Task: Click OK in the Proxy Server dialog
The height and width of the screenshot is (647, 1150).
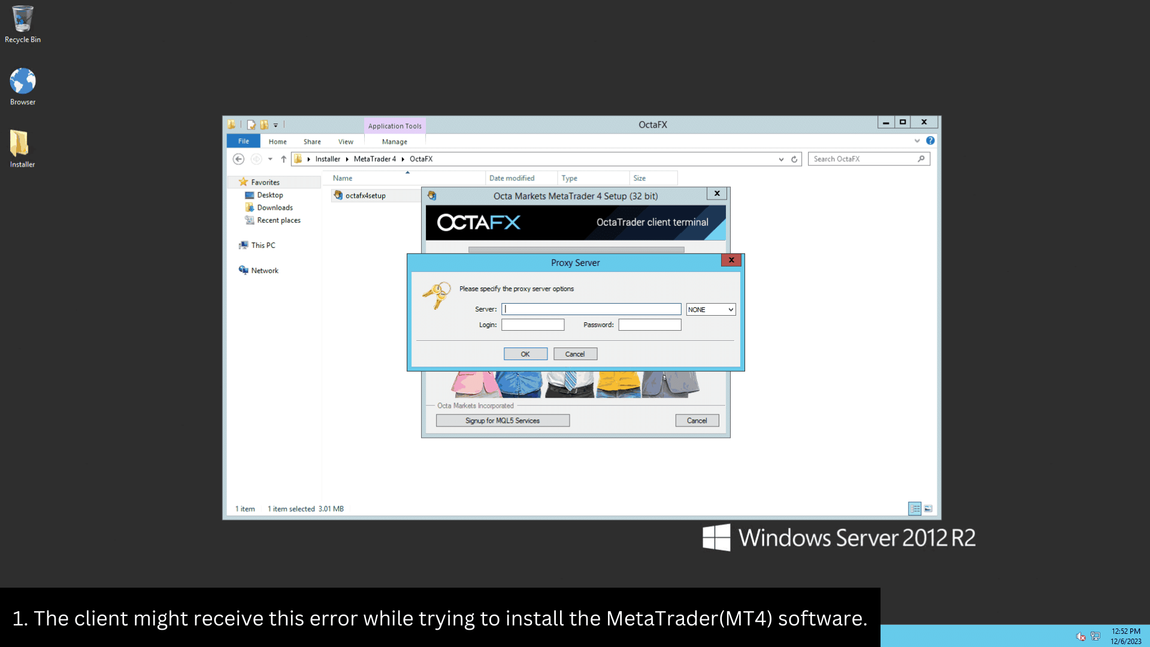Action: (525, 354)
